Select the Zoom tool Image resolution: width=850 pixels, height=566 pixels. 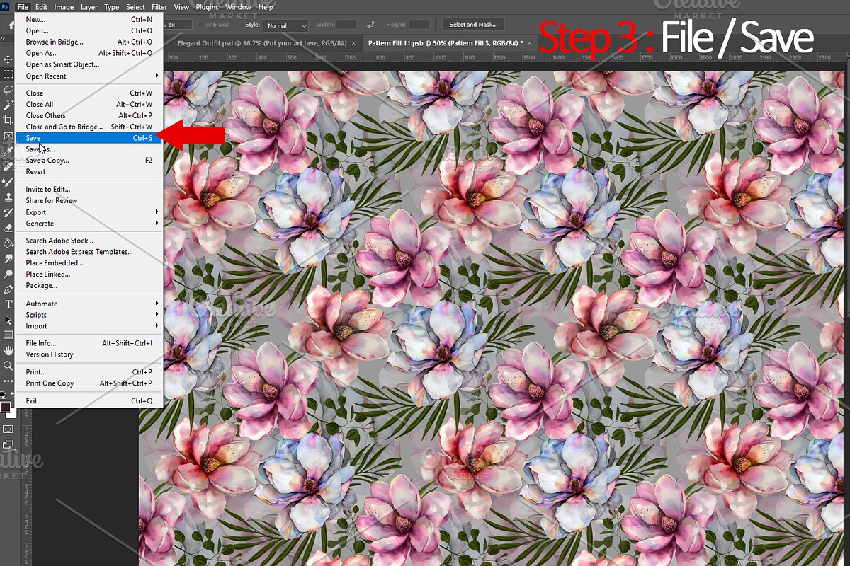[8, 366]
